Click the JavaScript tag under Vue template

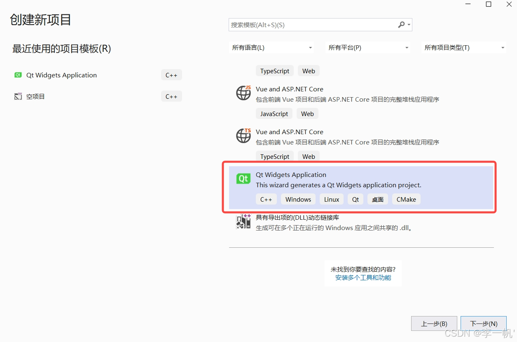click(x=274, y=114)
